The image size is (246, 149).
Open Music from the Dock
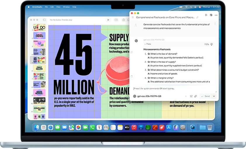(x=134, y=127)
